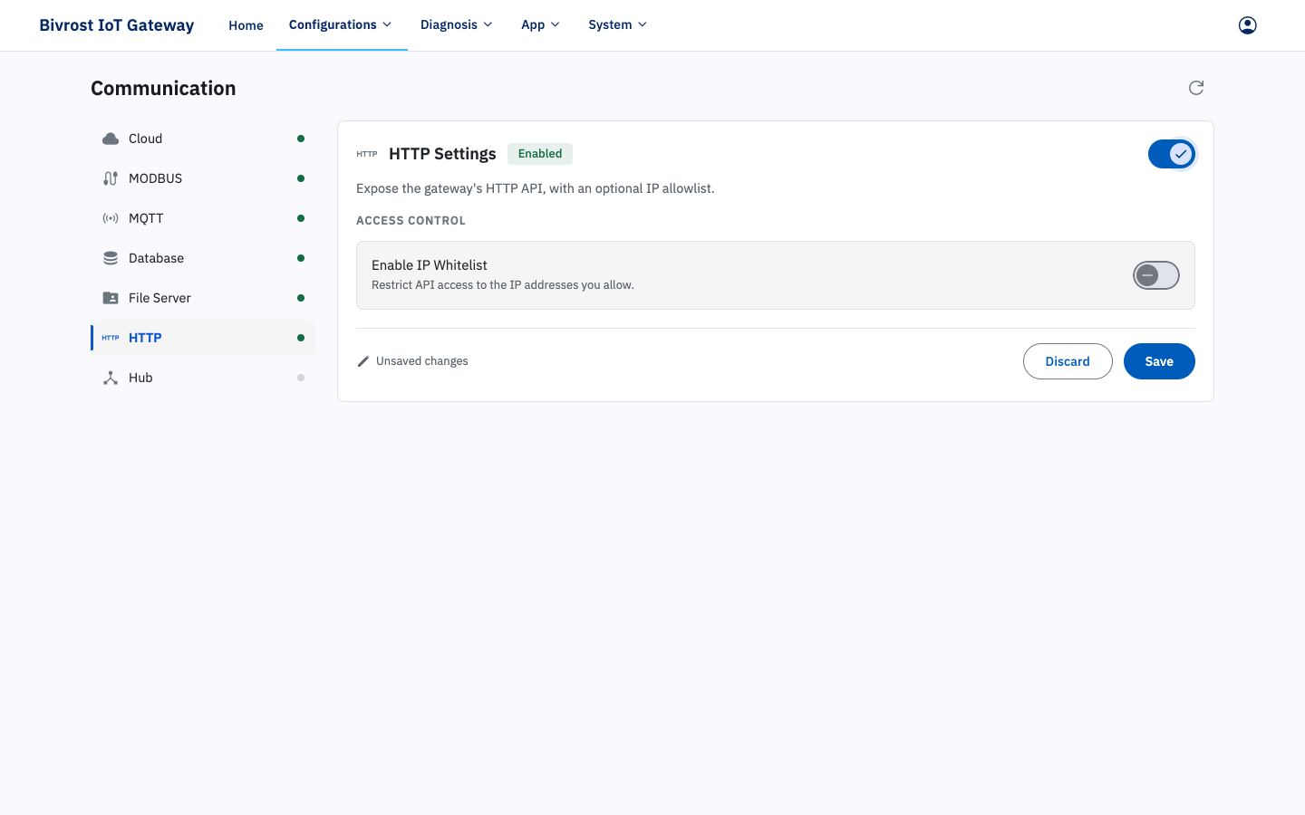Open the System dropdown menu

click(x=618, y=25)
